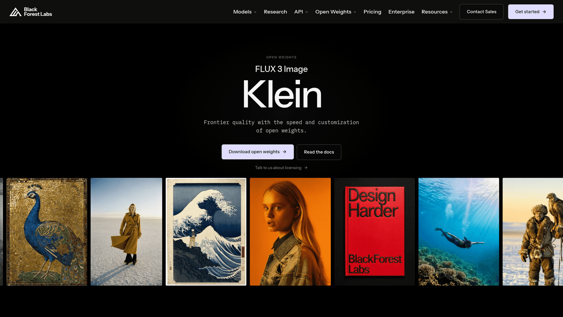563x317 pixels.
Task: Open the underwater diver reef image
Action: coord(458,232)
